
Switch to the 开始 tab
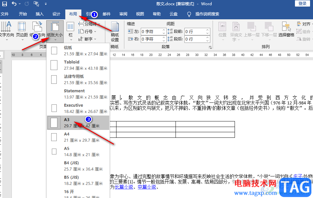click(23, 14)
